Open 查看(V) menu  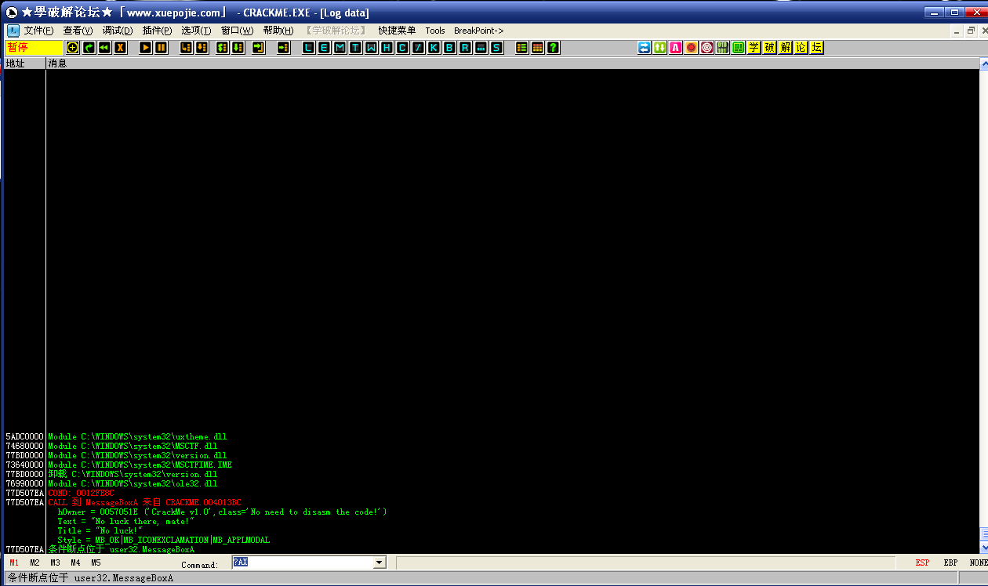click(x=78, y=31)
